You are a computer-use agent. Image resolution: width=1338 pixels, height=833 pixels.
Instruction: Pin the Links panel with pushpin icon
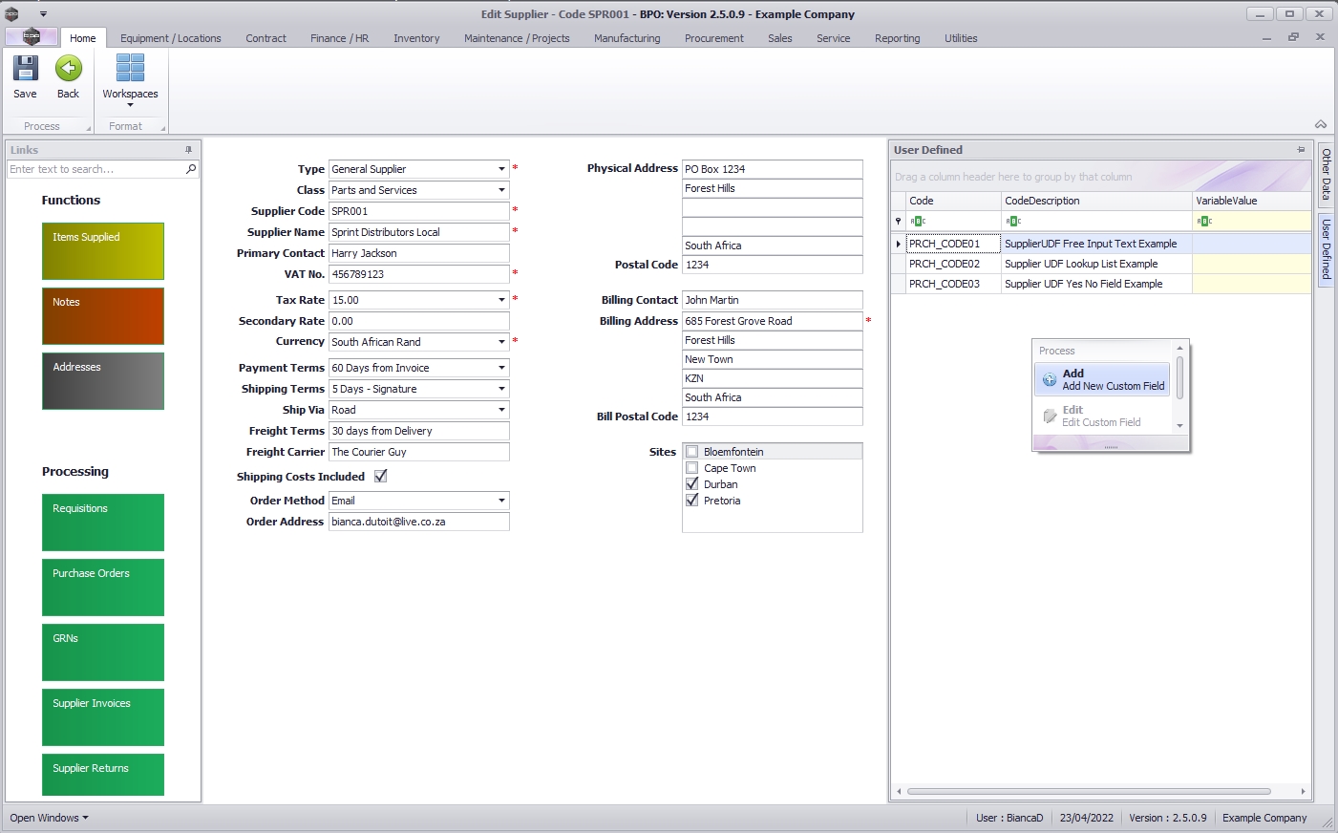click(188, 150)
